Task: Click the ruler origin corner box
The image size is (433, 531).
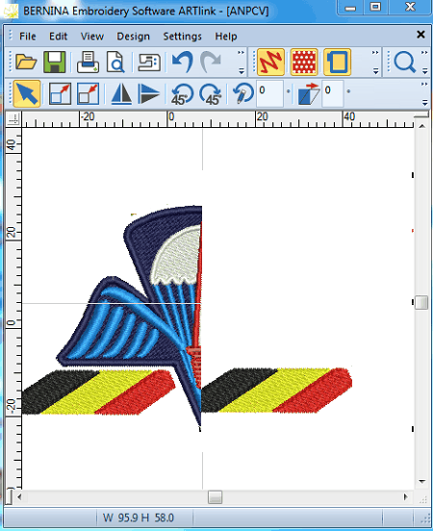Action: pos(13,119)
